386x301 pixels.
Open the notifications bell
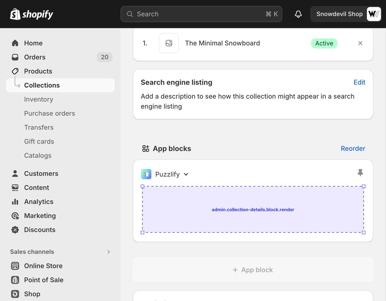(298, 14)
